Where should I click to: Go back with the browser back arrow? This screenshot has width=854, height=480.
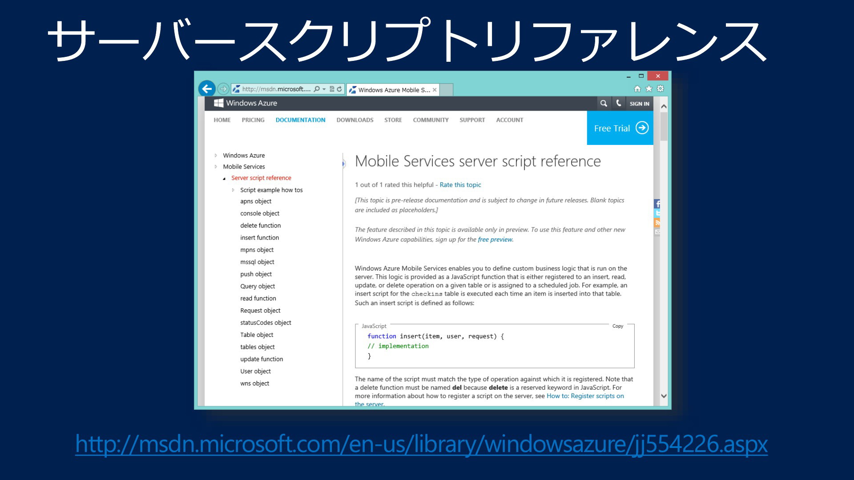click(x=207, y=88)
